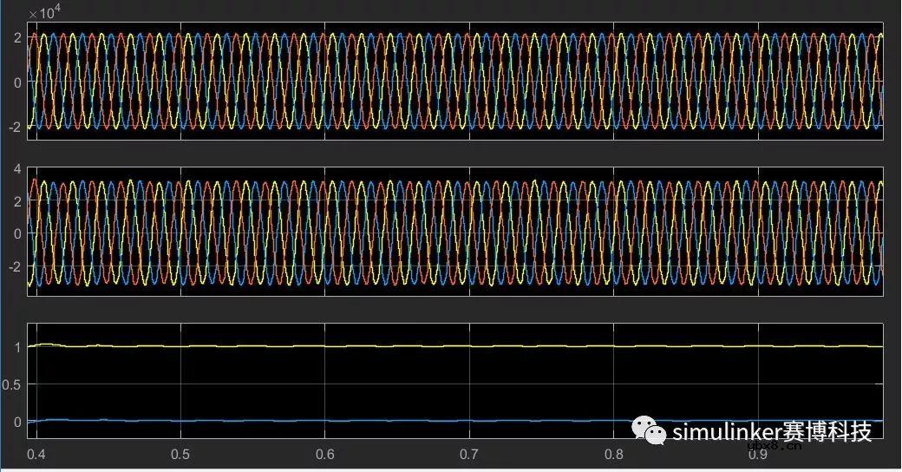Screen dimensions: 902x472
Task: Click the 0.4 x-axis tick label
Action: point(36,455)
